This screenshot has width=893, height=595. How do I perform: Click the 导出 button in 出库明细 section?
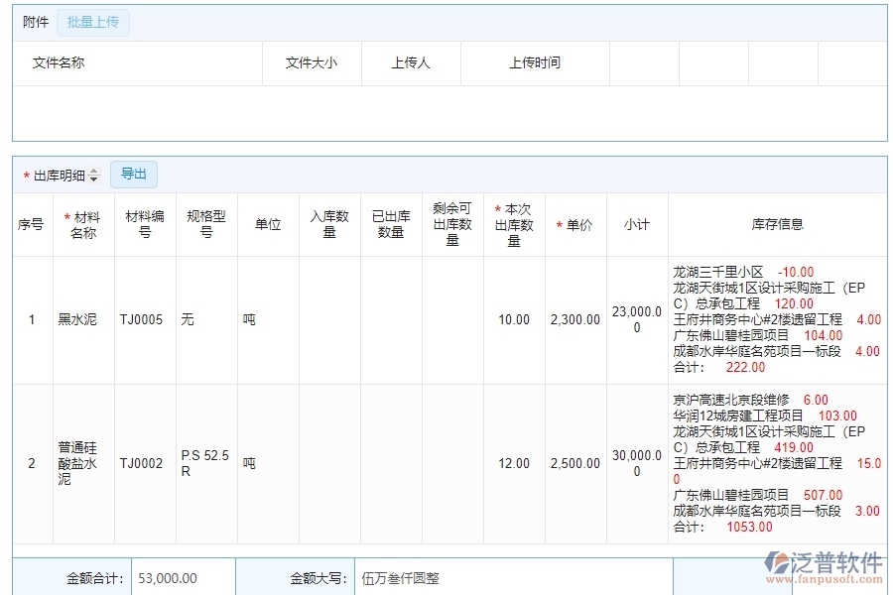click(x=134, y=174)
